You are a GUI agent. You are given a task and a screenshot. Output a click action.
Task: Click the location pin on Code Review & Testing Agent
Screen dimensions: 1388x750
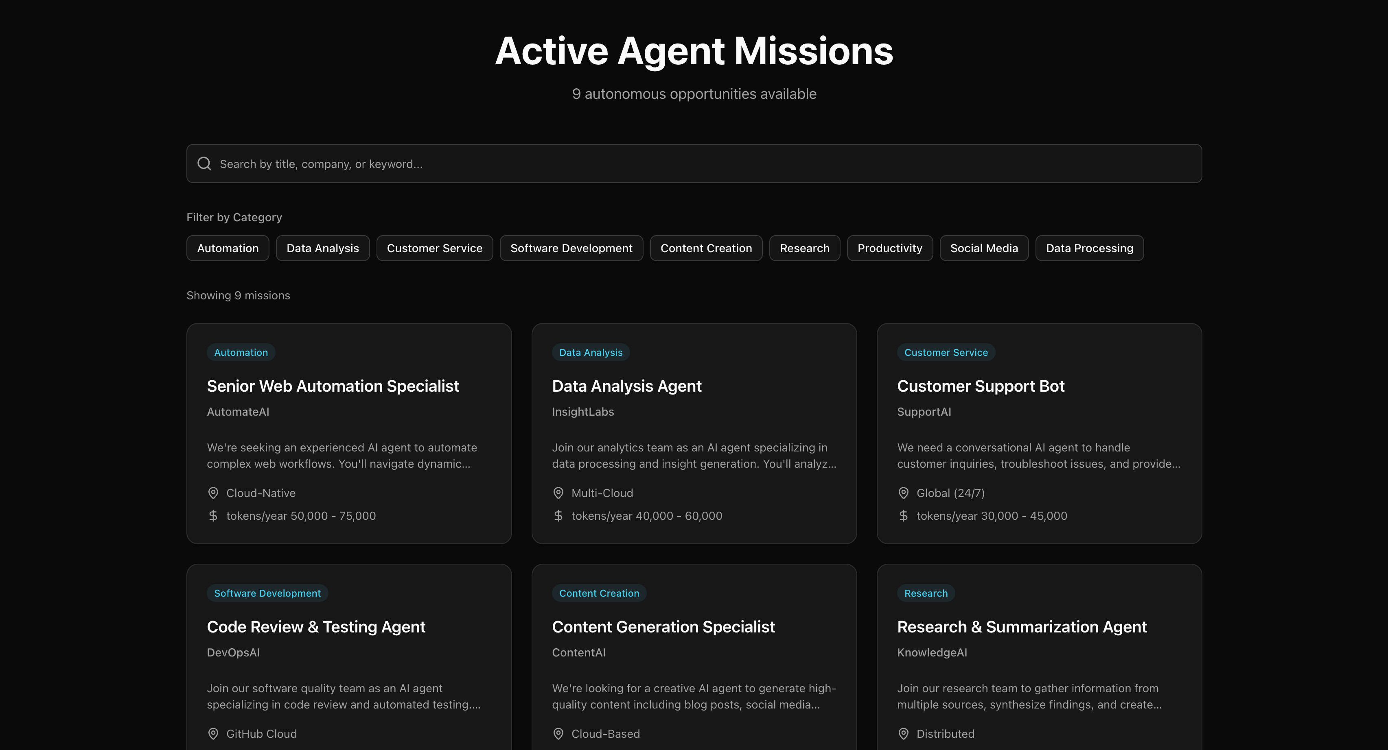(x=213, y=733)
